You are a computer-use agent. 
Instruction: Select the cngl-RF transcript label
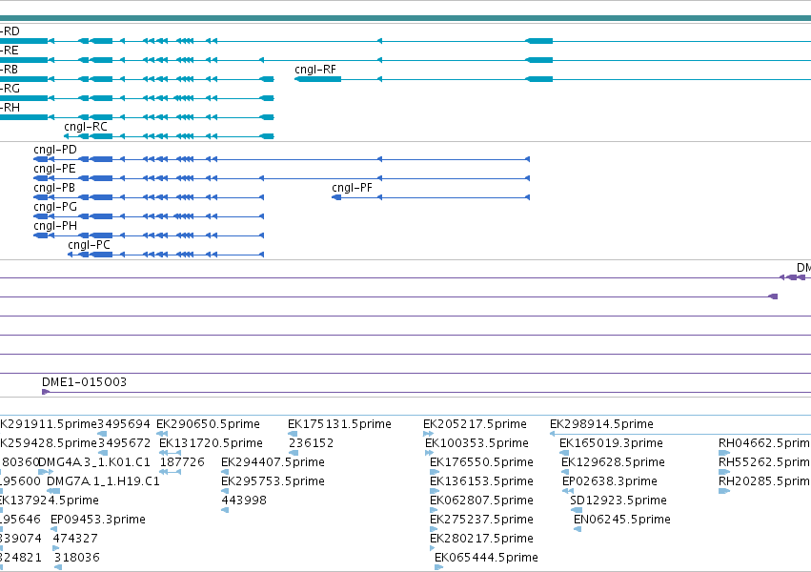(315, 70)
